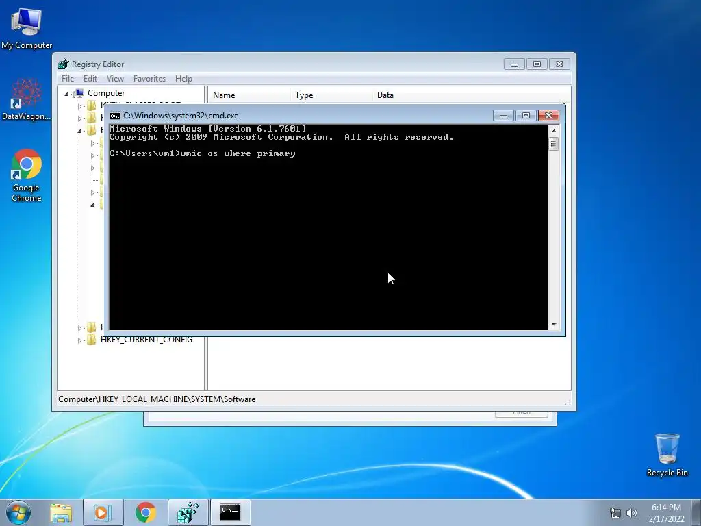Switch to Registry Editor via the taskbar icon

tap(188, 512)
